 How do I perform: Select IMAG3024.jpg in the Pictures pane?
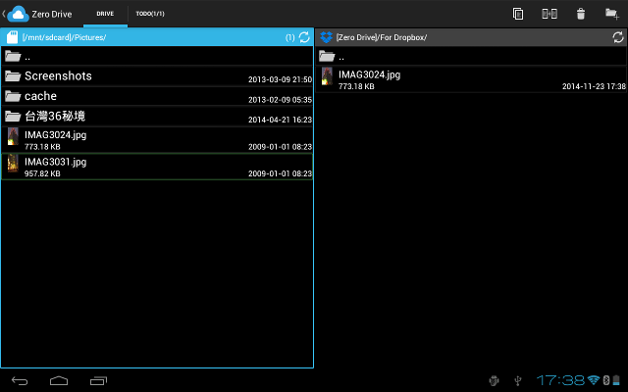(x=157, y=139)
